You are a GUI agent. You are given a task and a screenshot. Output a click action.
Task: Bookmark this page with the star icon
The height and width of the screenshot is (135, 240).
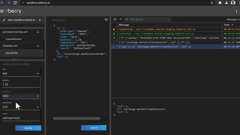(x=212, y=3)
